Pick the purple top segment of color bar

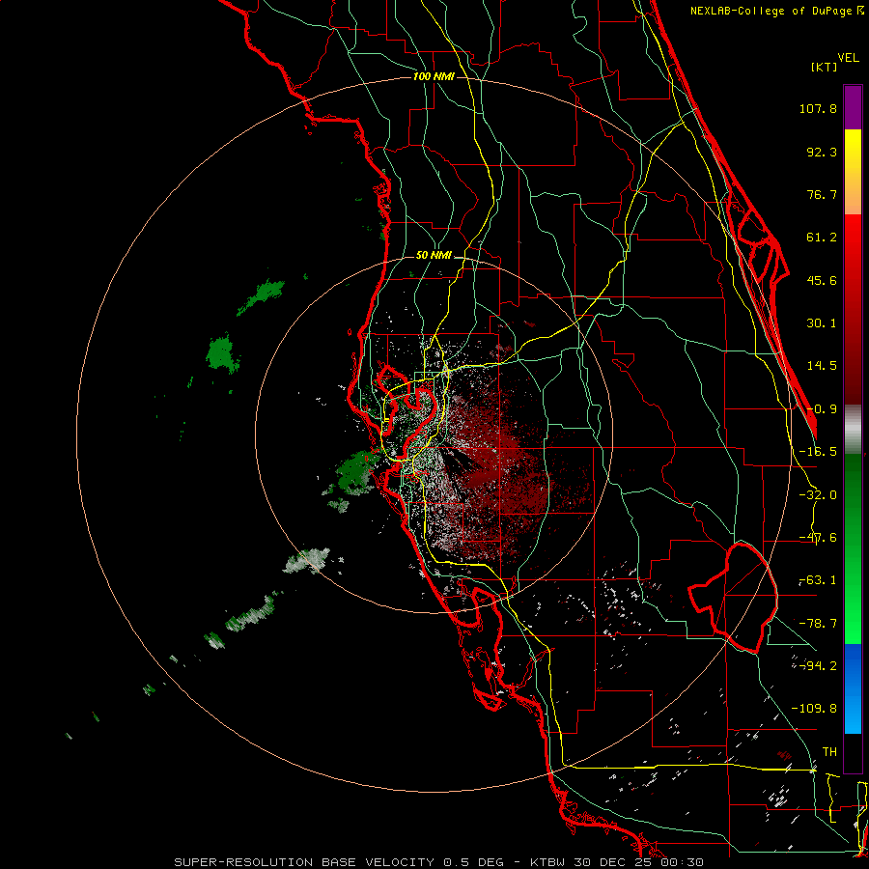click(x=853, y=107)
